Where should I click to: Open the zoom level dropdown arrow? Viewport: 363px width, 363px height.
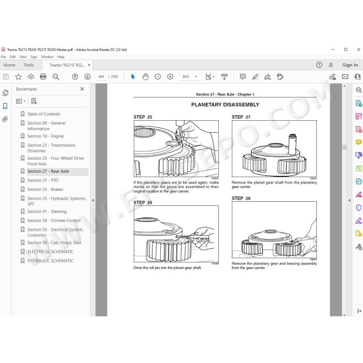tap(197, 77)
